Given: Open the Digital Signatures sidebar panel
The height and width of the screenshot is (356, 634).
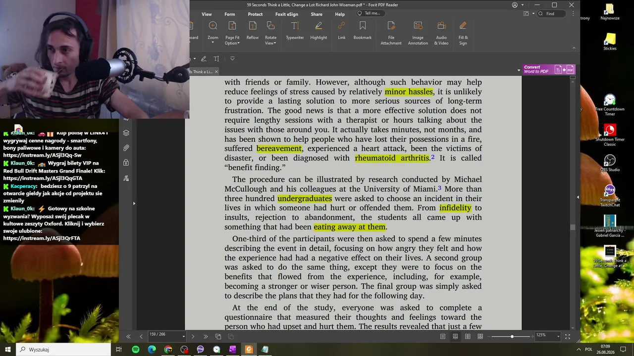Looking at the screenshot, I should [x=126, y=178].
